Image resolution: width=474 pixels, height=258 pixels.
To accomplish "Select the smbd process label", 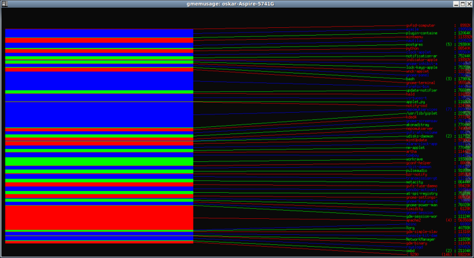I will 410,251.
